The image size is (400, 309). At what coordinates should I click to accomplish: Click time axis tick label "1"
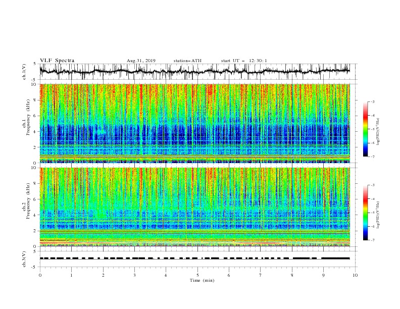71,275
